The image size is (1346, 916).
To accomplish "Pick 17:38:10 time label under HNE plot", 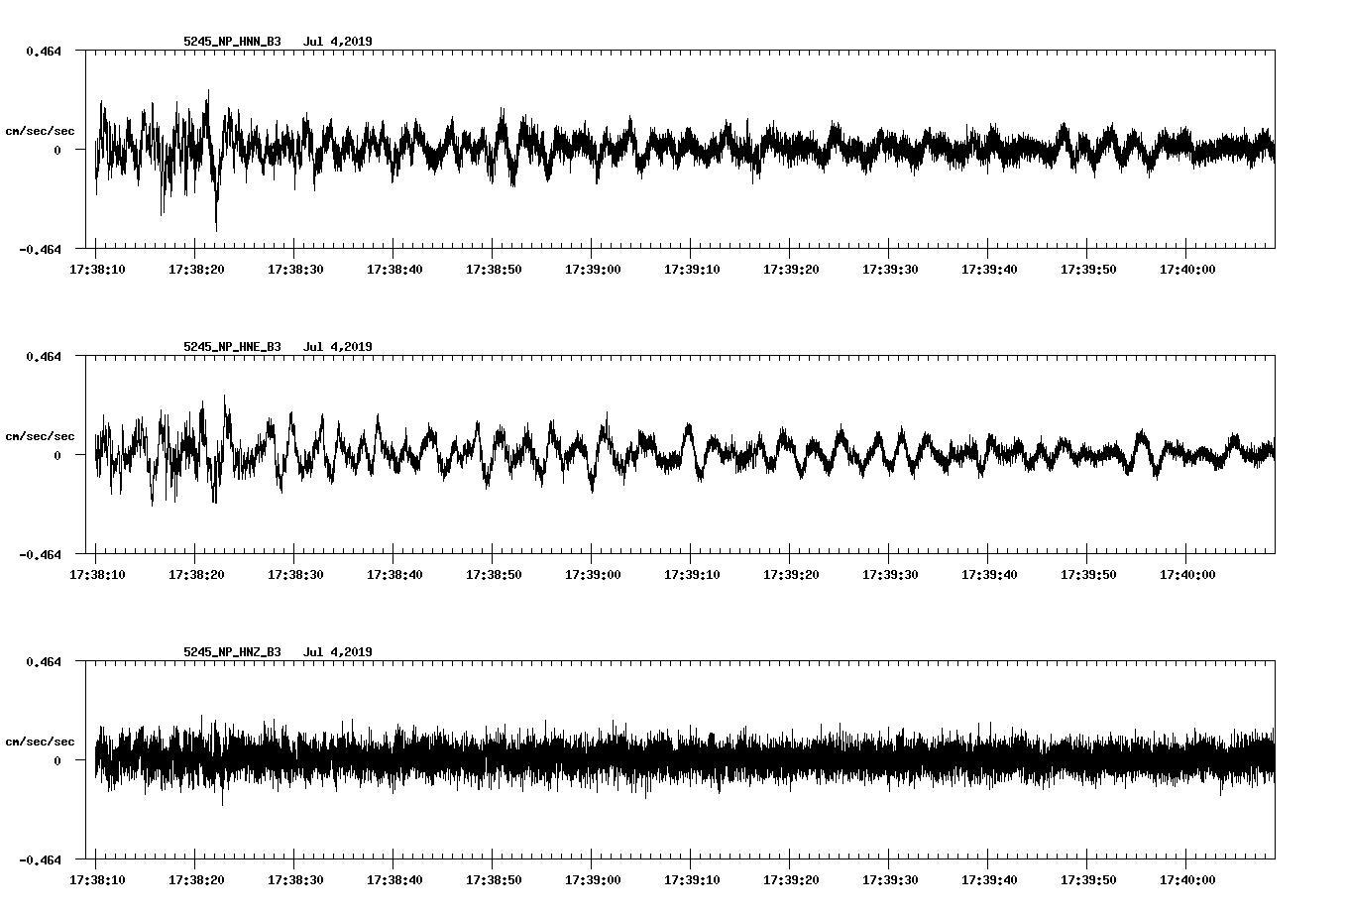I will [97, 574].
